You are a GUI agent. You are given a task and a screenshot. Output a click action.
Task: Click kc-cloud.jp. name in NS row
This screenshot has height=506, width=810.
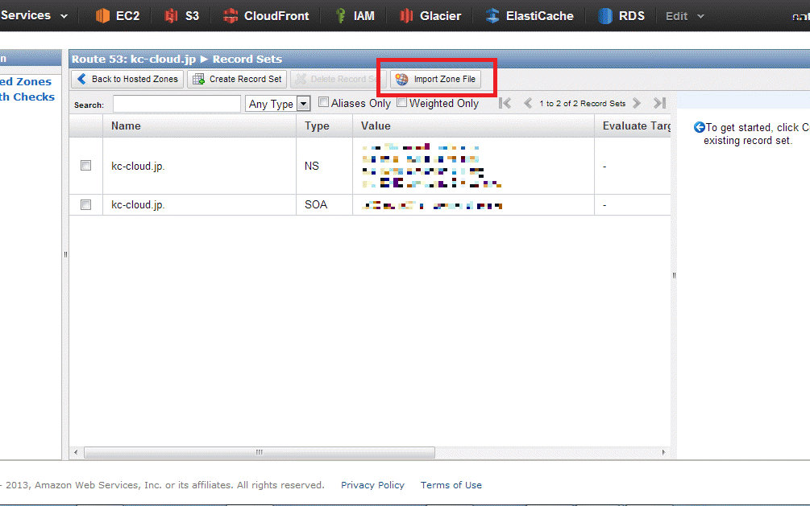[x=138, y=166]
